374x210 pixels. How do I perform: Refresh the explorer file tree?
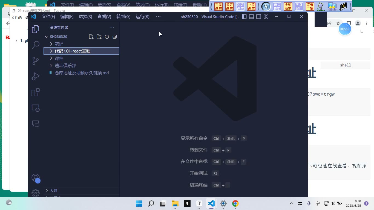[107, 37]
